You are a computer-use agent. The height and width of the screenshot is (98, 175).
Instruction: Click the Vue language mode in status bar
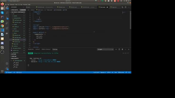click(116, 72)
